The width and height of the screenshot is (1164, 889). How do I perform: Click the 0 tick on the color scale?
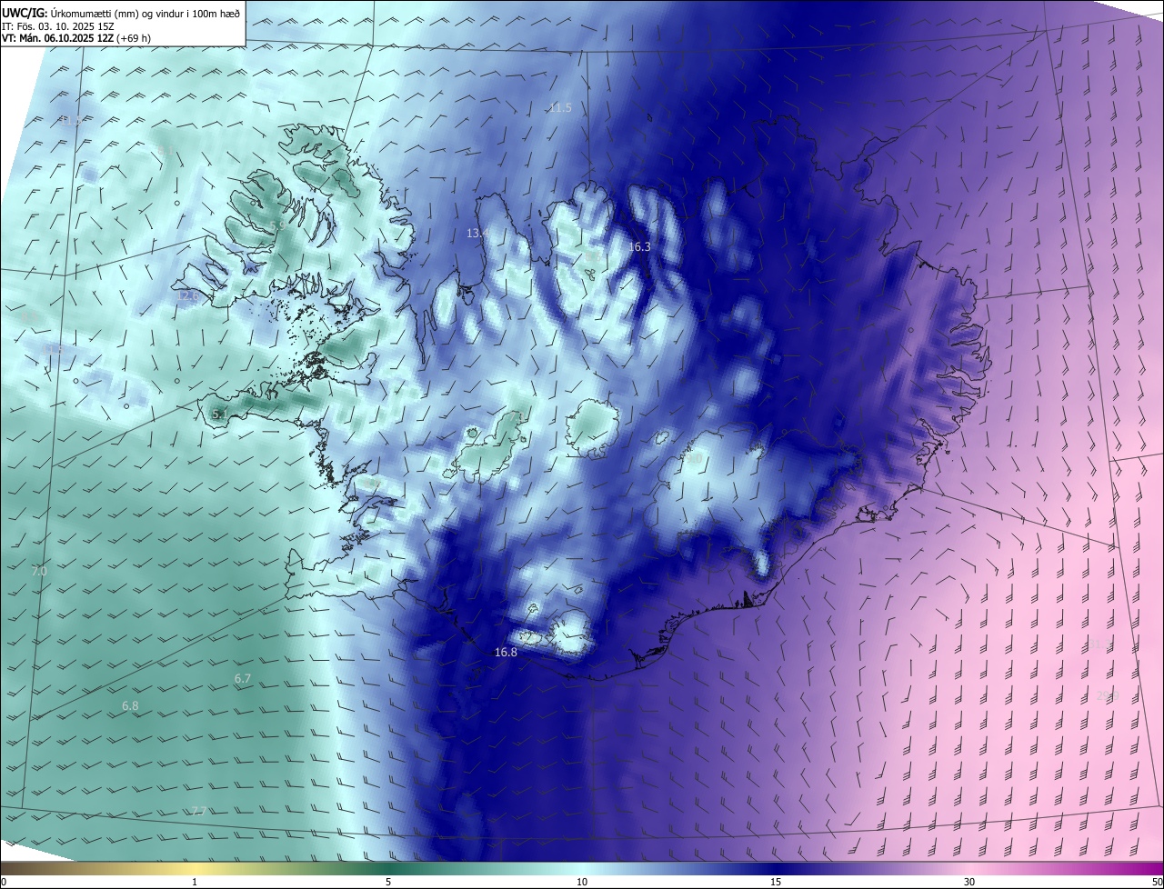[4, 883]
